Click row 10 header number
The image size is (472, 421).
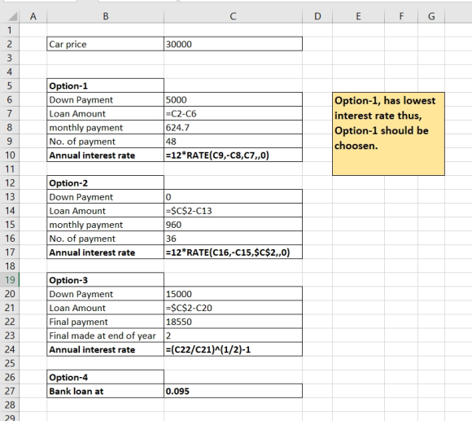pyautogui.click(x=10, y=155)
